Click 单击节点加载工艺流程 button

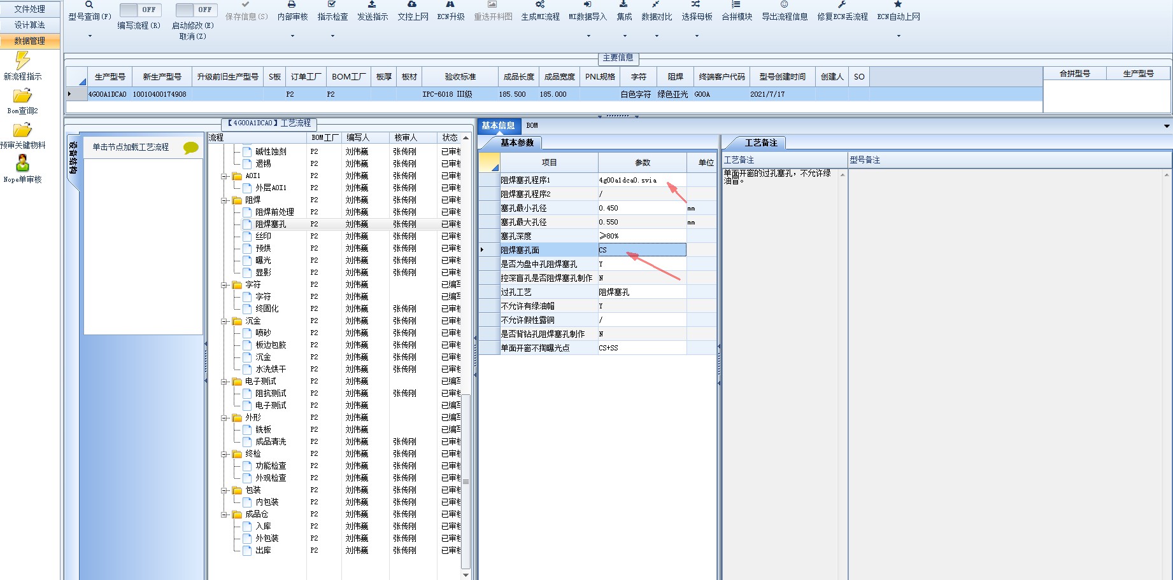pos(131,148)
